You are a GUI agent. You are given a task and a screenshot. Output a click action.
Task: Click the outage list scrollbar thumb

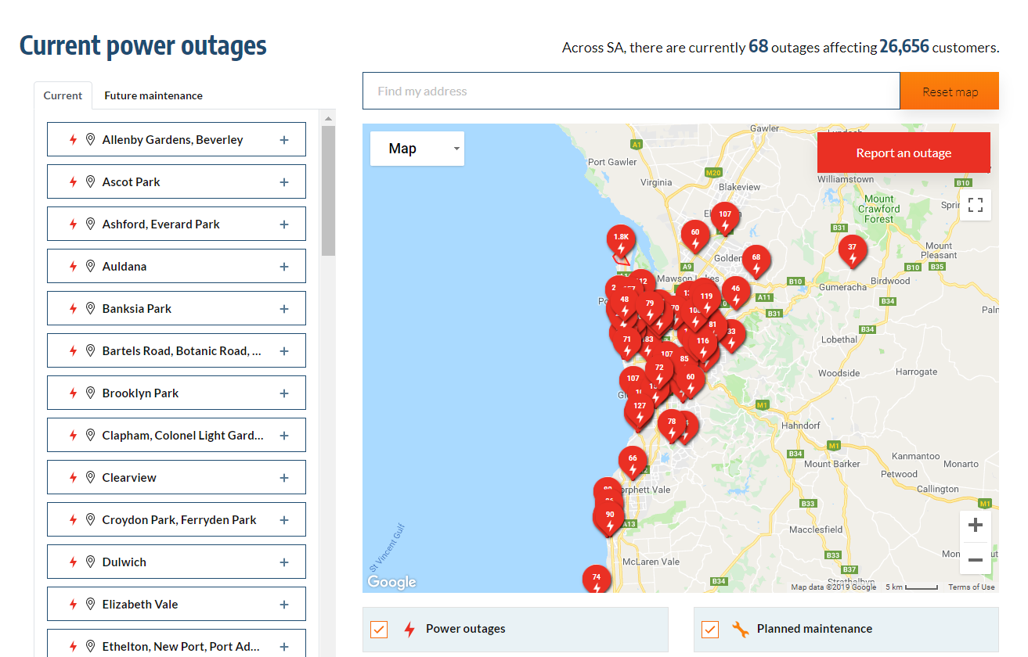click(328, 190)
